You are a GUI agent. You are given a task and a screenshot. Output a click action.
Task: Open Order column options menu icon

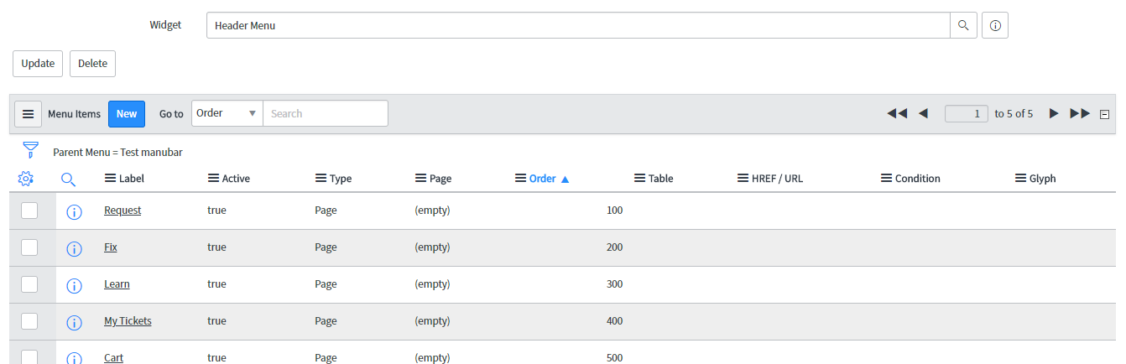[x=520, y=178]
